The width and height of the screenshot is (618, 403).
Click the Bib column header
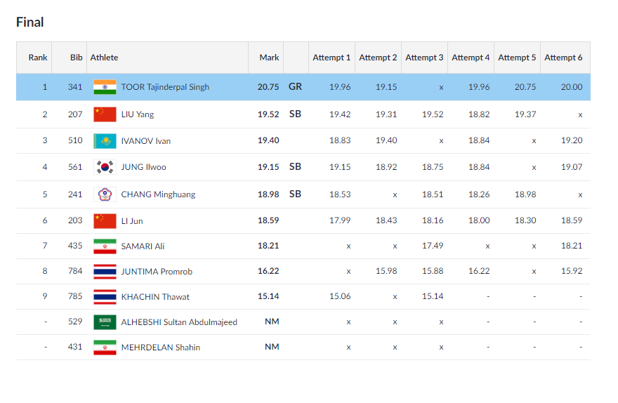pyautogui.click(x=76, y=58)
